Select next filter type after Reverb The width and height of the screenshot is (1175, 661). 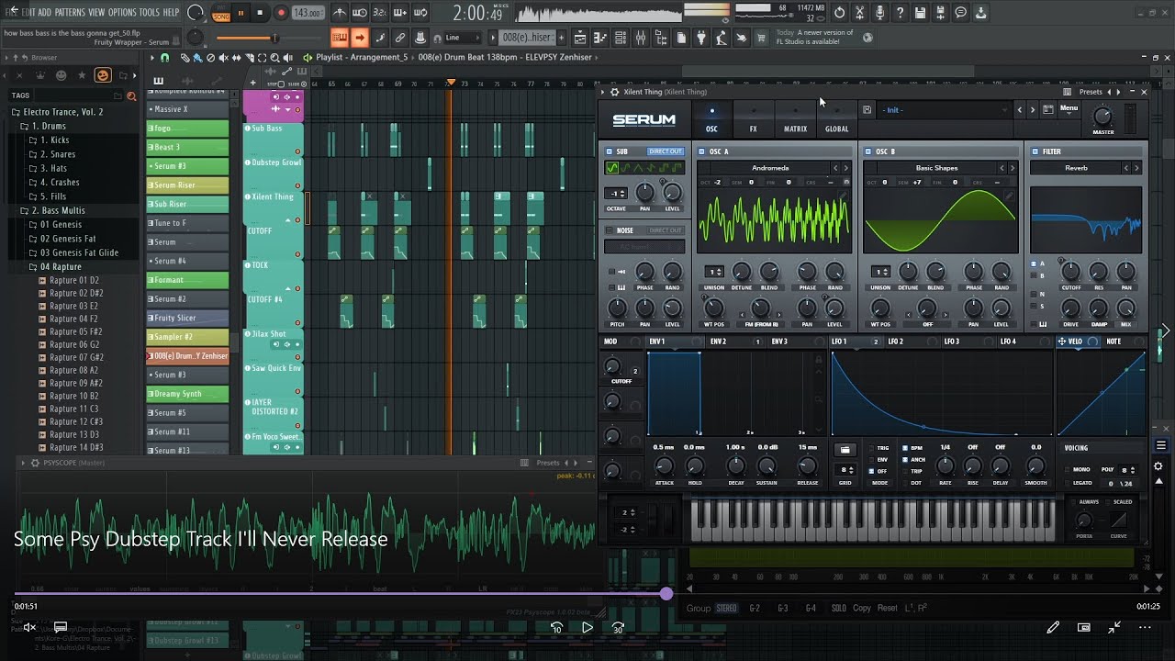(1136, 168)
